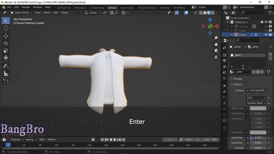Switch to Wireframe viewport shading
The height and width of the screenshot is (154, 274).
tap(201, 13)
